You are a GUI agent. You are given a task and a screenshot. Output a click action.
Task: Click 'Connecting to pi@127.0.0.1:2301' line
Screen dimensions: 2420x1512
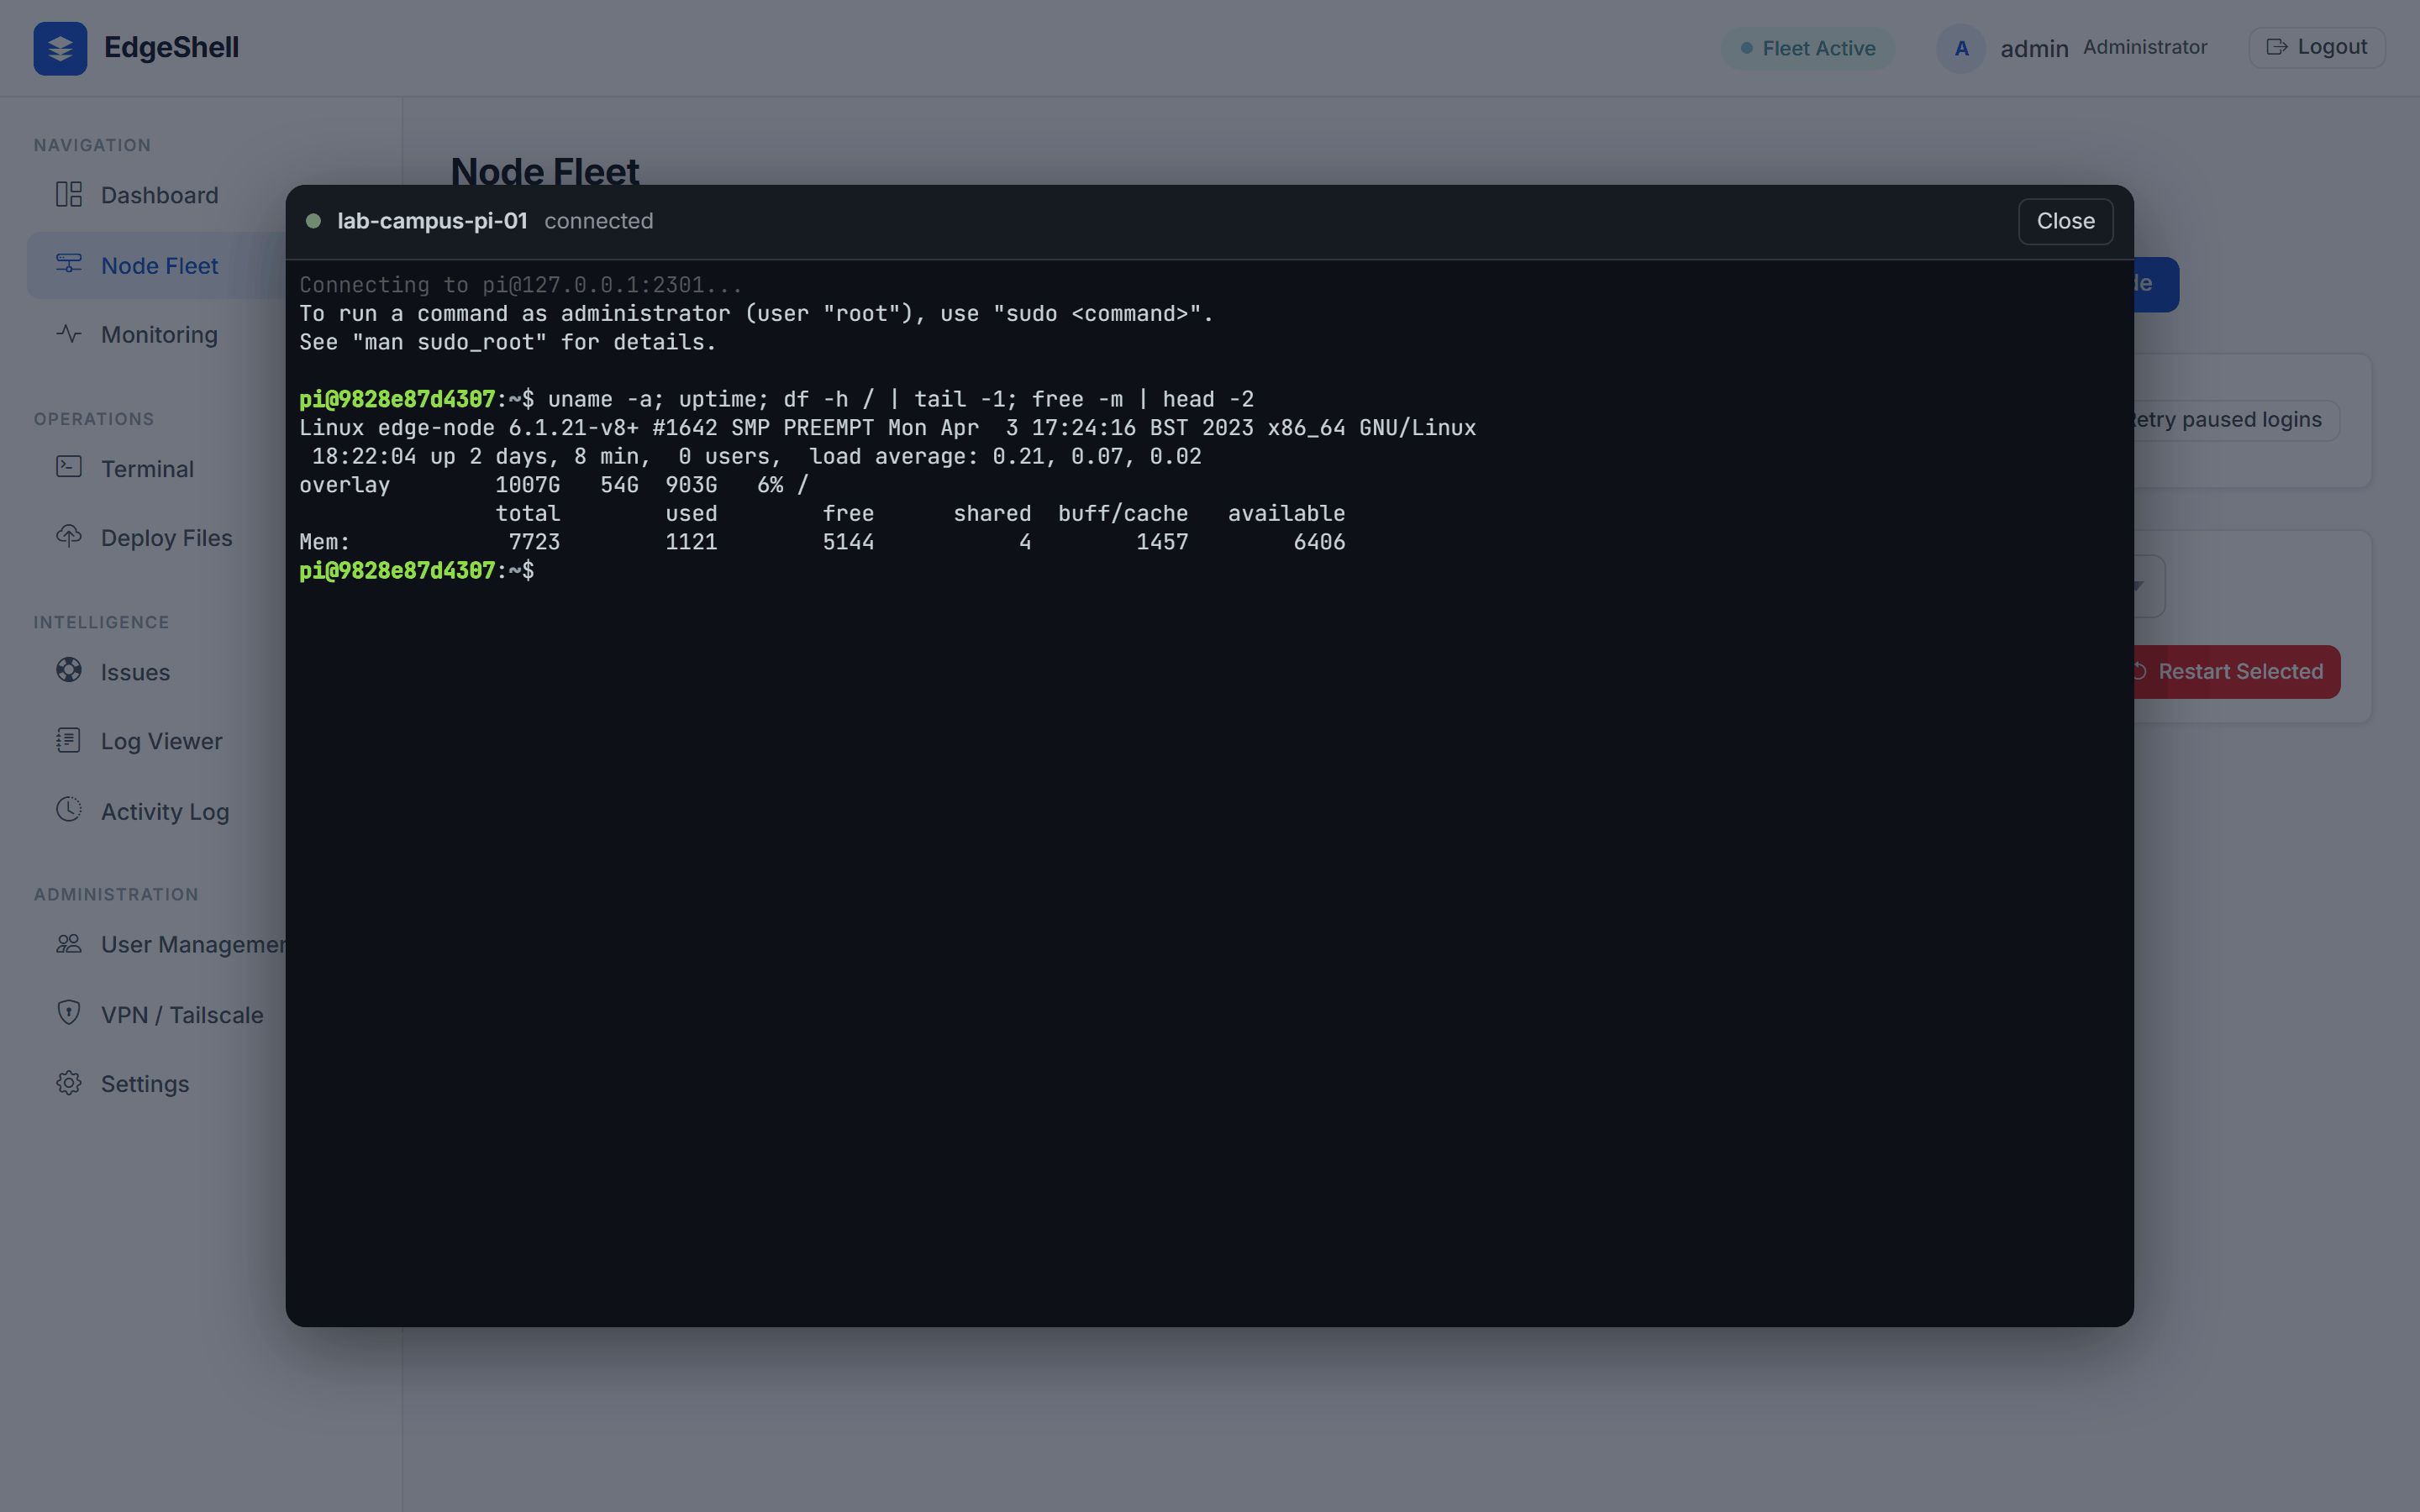(521, 285)
